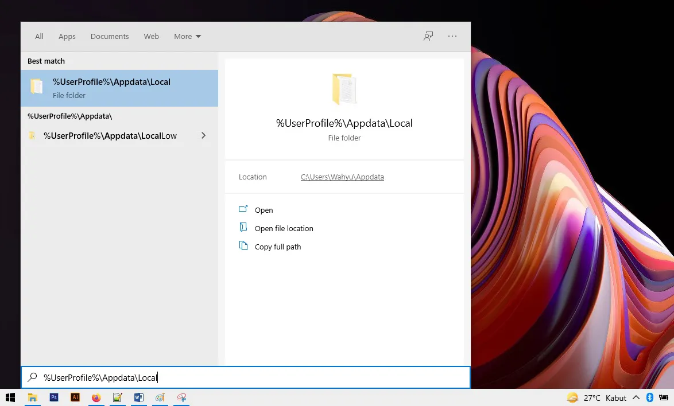Select the Apps search filter
This screenshot has height=406, width=674.
click(67, 36)
